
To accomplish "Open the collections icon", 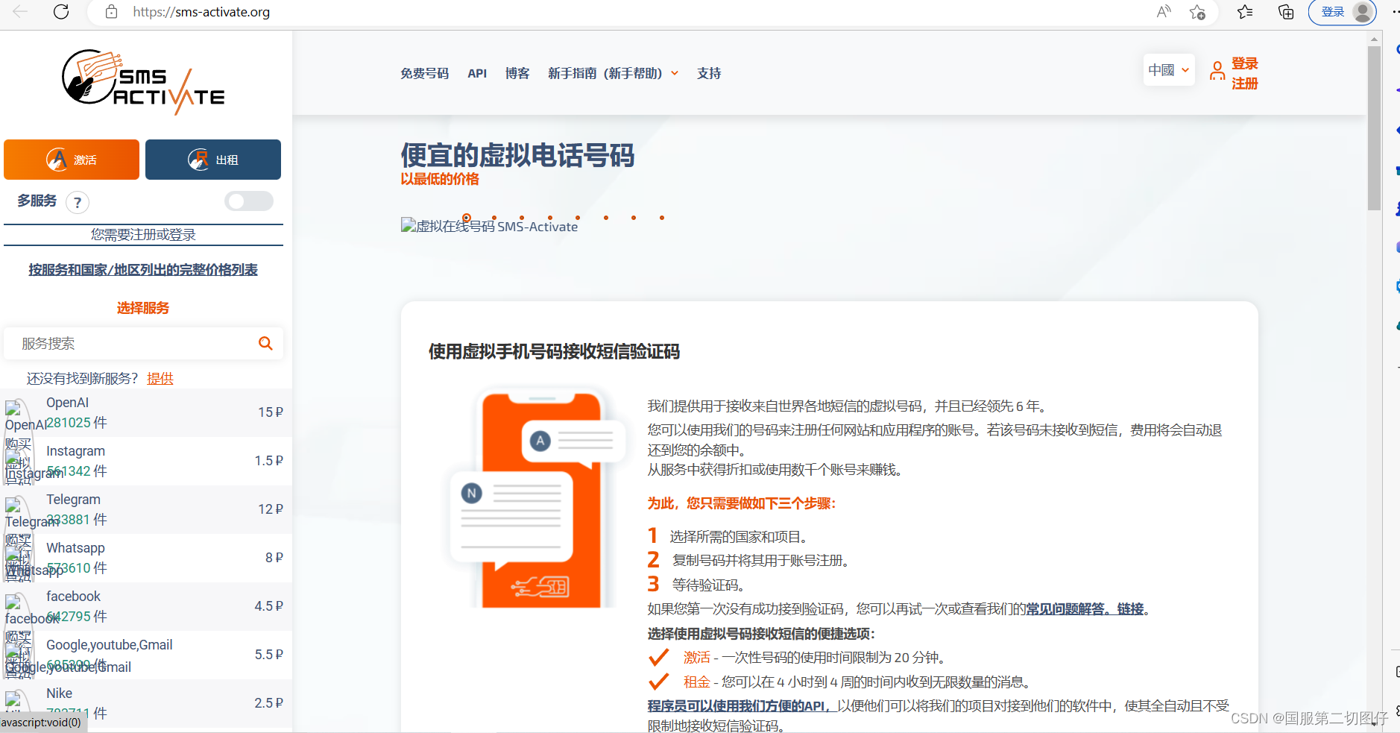I will tap(1286, 12).
